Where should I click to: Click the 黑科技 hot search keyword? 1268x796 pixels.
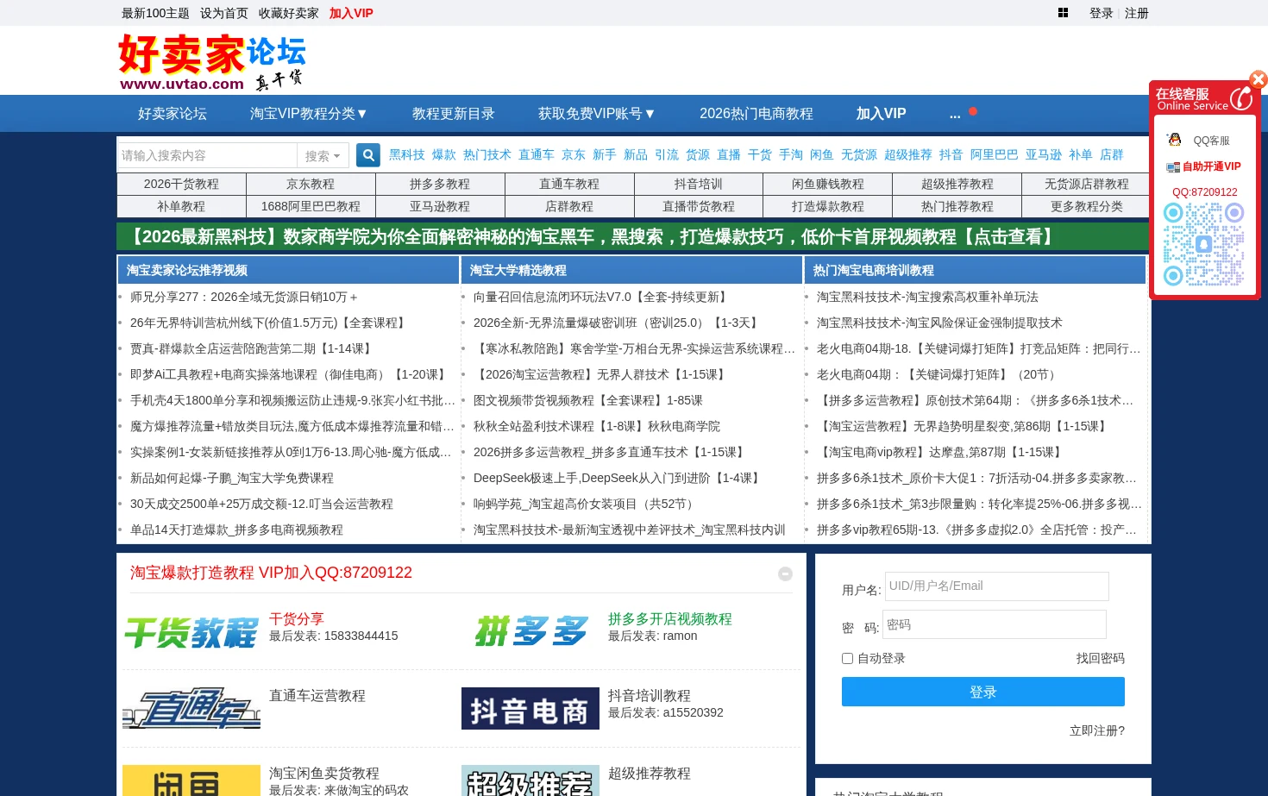tap(407, 154)
